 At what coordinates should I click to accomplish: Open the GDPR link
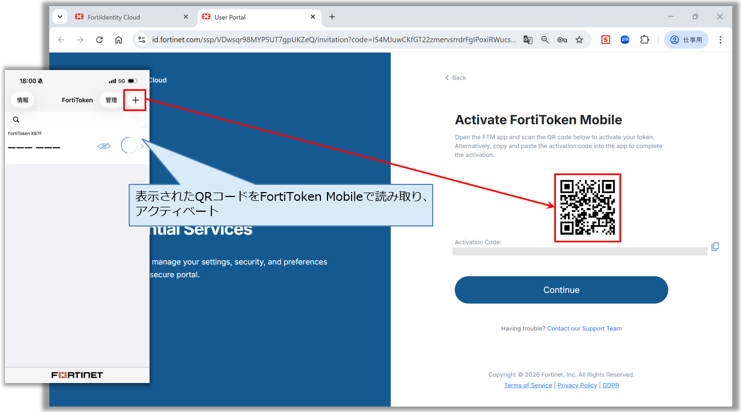click(x=611, y=385)
